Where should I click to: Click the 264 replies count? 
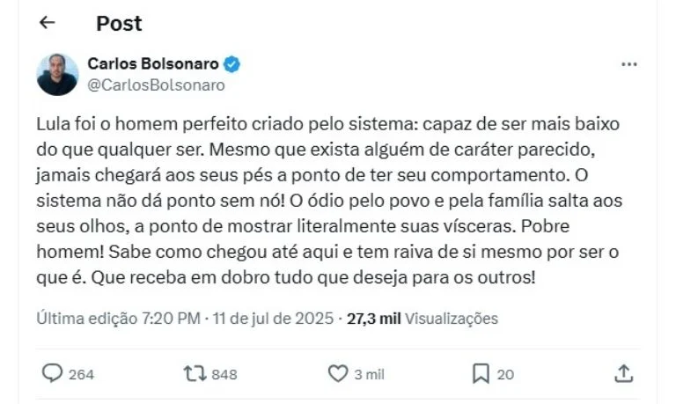click(x=81, y=375)
